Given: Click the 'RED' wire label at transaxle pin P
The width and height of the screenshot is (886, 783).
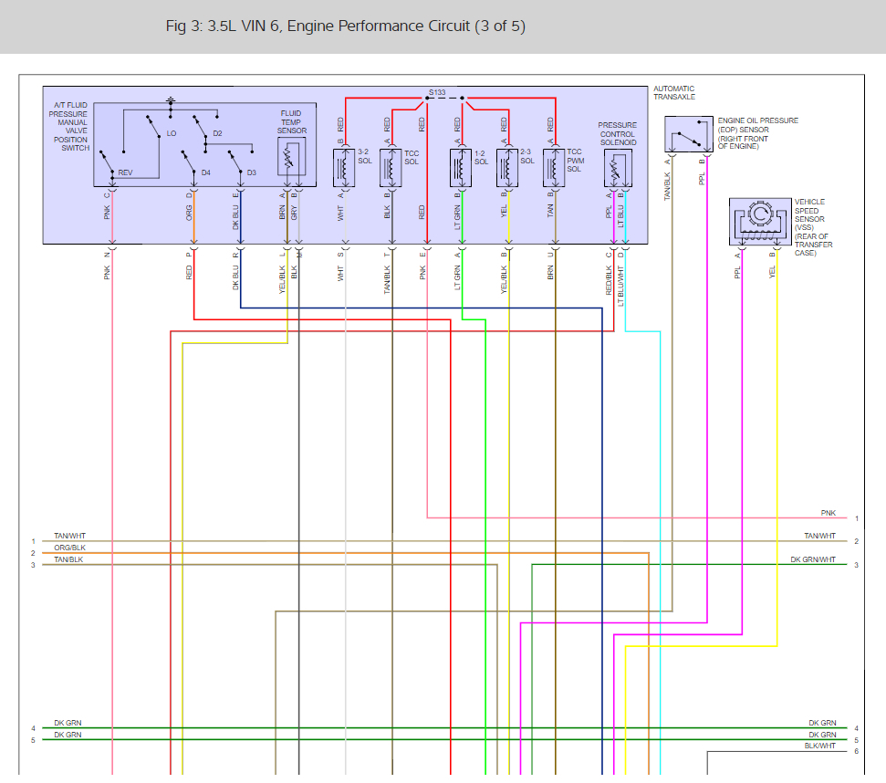Looking at the screenshot, I should click(189, 272).
